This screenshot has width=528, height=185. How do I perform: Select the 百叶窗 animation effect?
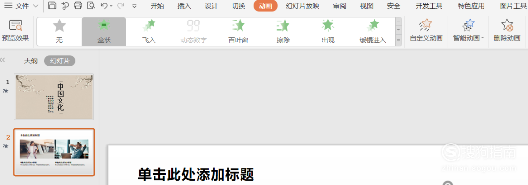(239, 32)
